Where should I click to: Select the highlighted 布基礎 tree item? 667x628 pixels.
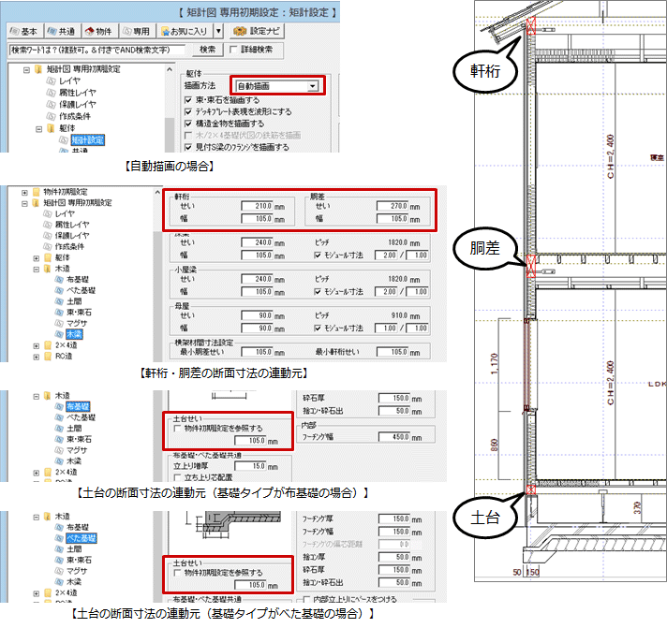[78, 406]
